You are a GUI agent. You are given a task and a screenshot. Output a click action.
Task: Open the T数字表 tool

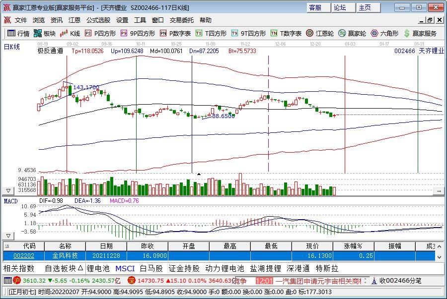coord(286,33)
